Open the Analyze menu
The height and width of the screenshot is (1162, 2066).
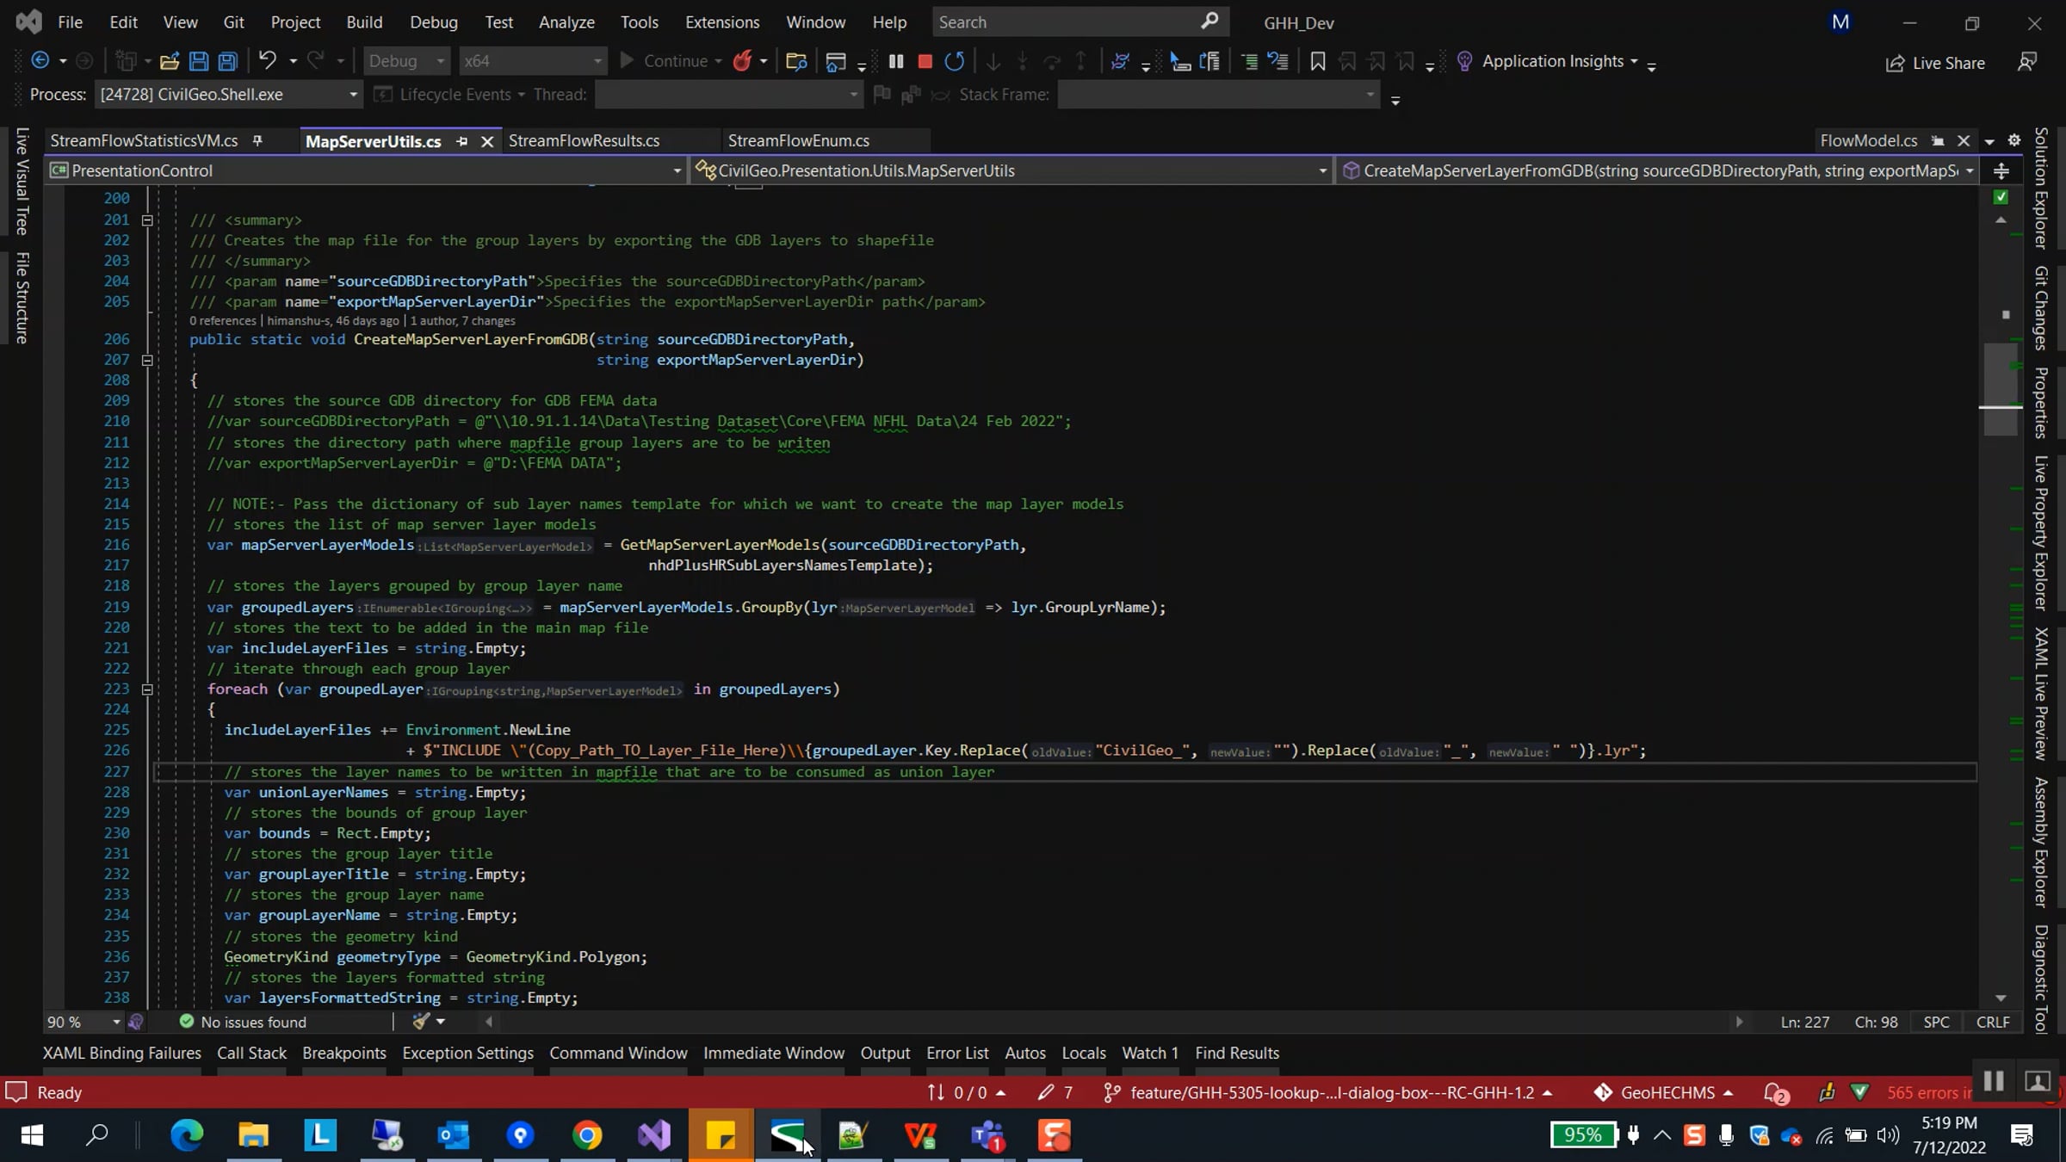(x=566, y=22)
